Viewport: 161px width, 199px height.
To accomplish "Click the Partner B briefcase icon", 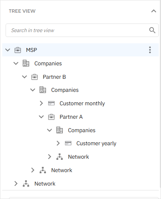I will pyautogui.click(x=34, y=77).
